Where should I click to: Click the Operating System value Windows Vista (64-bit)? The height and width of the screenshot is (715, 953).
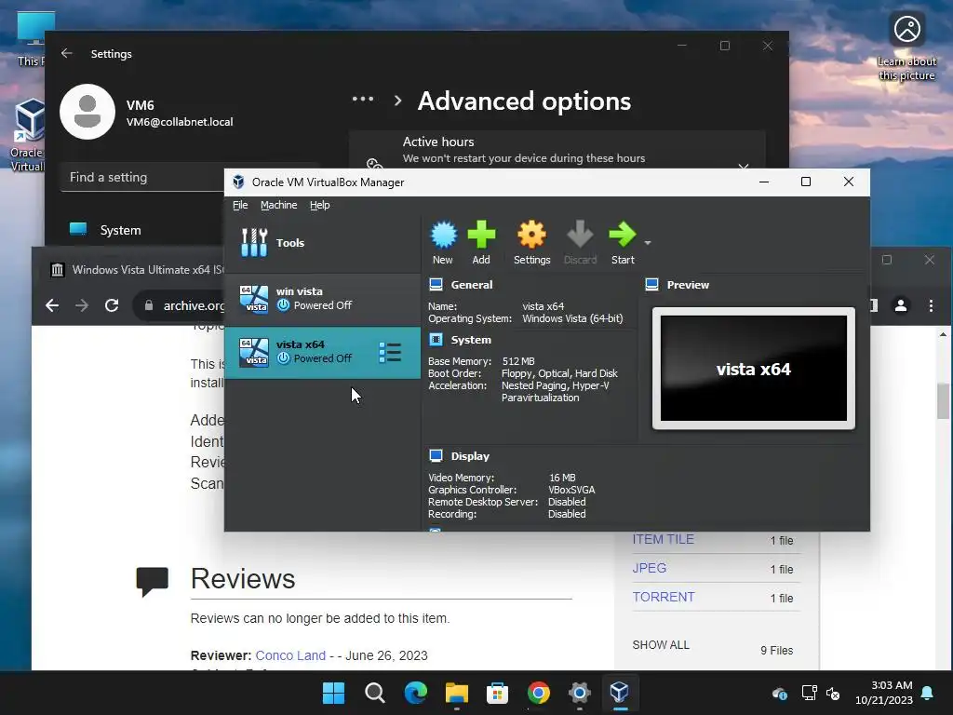[x=572, y=318]
